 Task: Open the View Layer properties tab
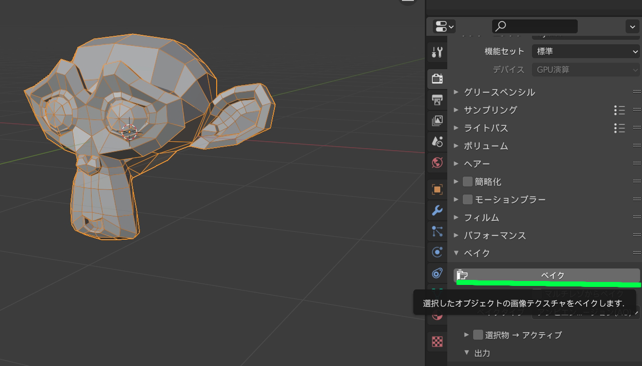pyautogui.click(x=437, y=120)
